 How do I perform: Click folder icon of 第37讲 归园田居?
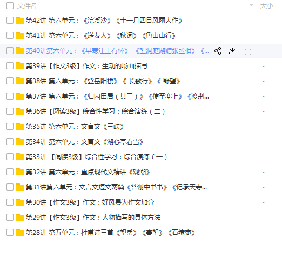(20, 96)
